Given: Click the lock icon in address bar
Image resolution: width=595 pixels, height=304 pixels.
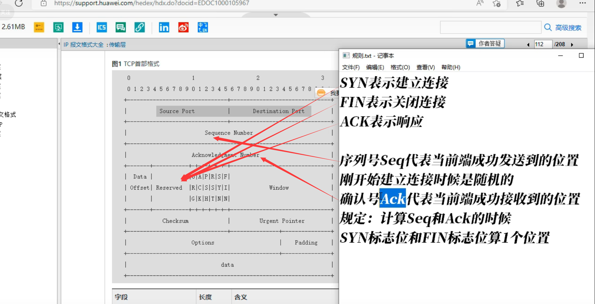Looking at the screenshot, I should [43, 3].
